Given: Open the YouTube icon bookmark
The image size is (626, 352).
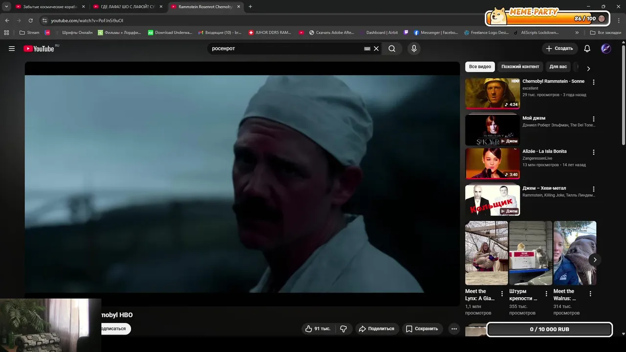Looking at the screenshot, I should coord(302,33).
